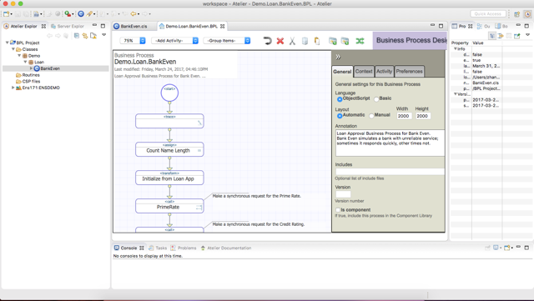The image size is (534, 301).
Task: Open the Atelier Documentation tab
Action: point(226,248)
